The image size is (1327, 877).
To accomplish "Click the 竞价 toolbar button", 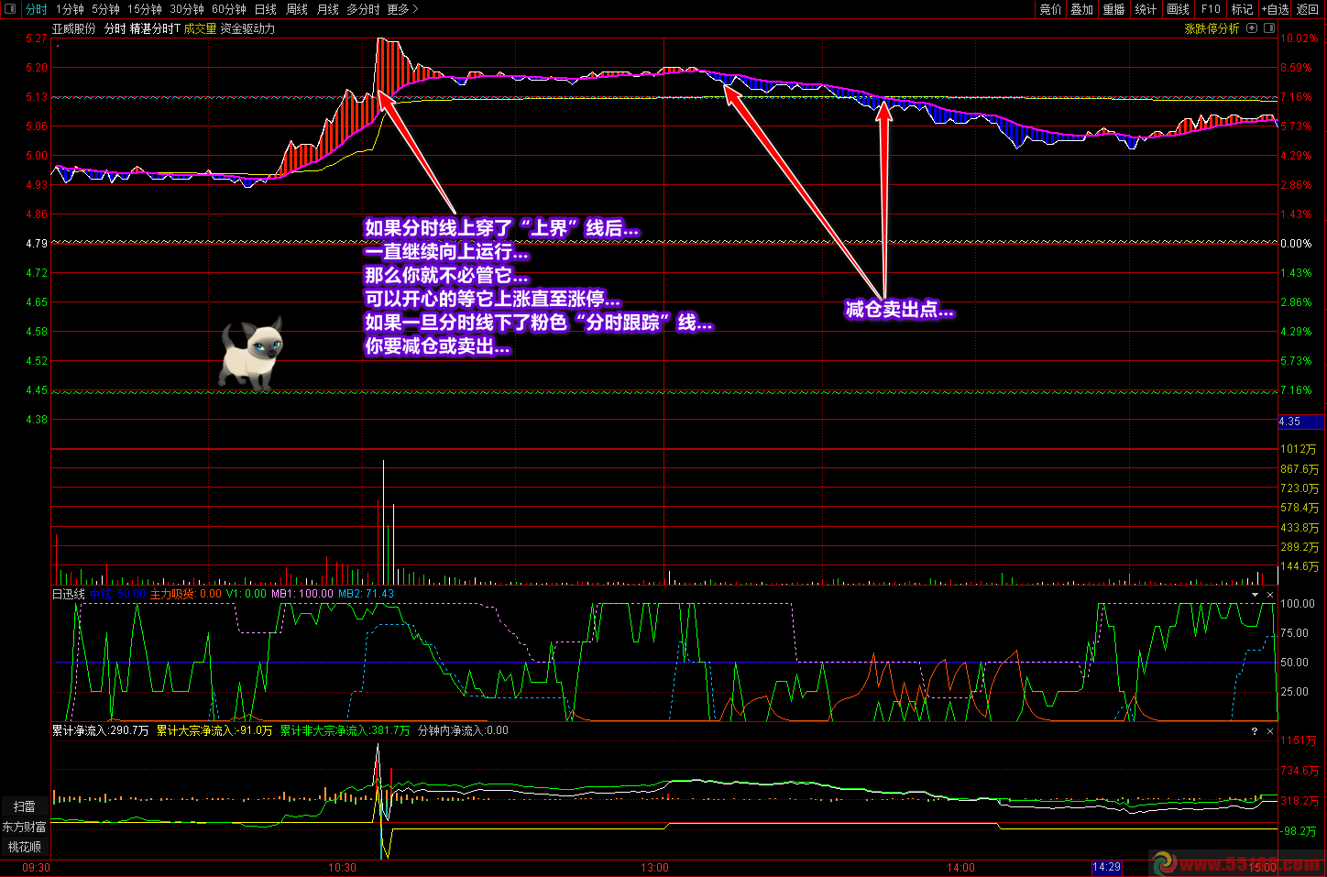I will tap(1050, 9).
